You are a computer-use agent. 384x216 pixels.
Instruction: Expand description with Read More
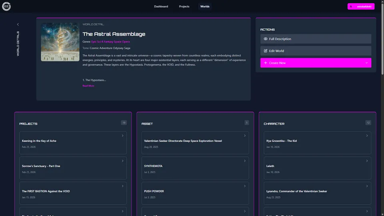[x=88, y=86]
